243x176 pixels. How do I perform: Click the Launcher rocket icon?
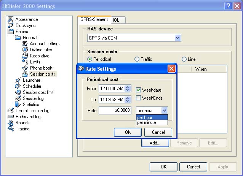(x=18, y=80)
